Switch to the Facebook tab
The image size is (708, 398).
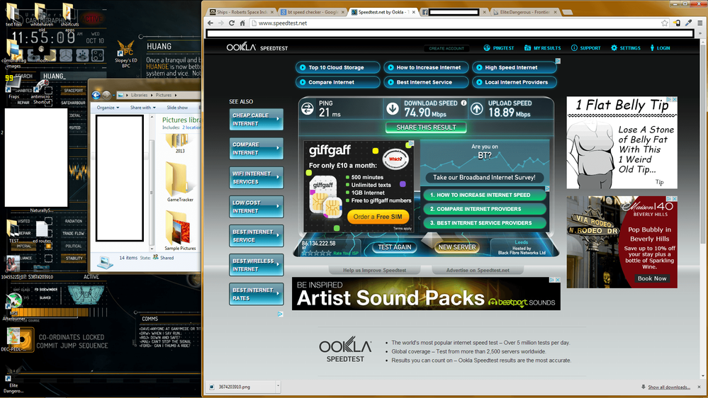(453, 12)
